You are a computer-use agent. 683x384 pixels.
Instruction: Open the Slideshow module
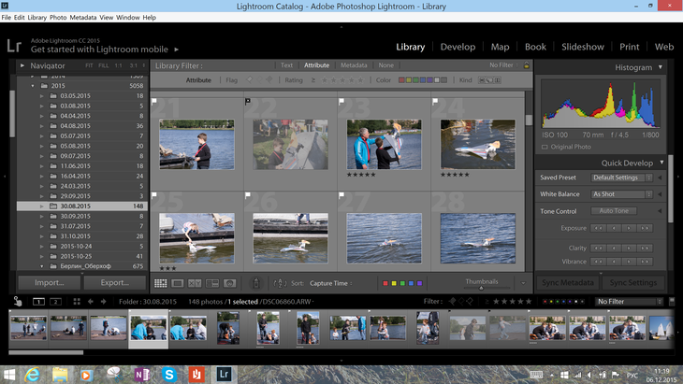[x=583, y=47]
